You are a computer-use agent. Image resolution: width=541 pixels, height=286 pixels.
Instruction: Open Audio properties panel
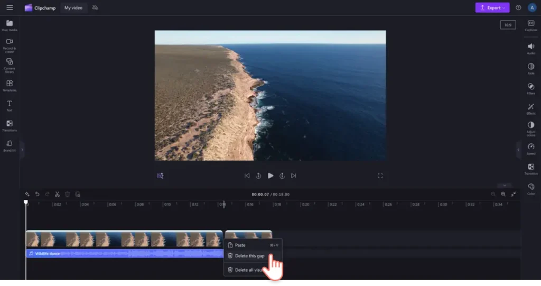[x=531, y=49]
